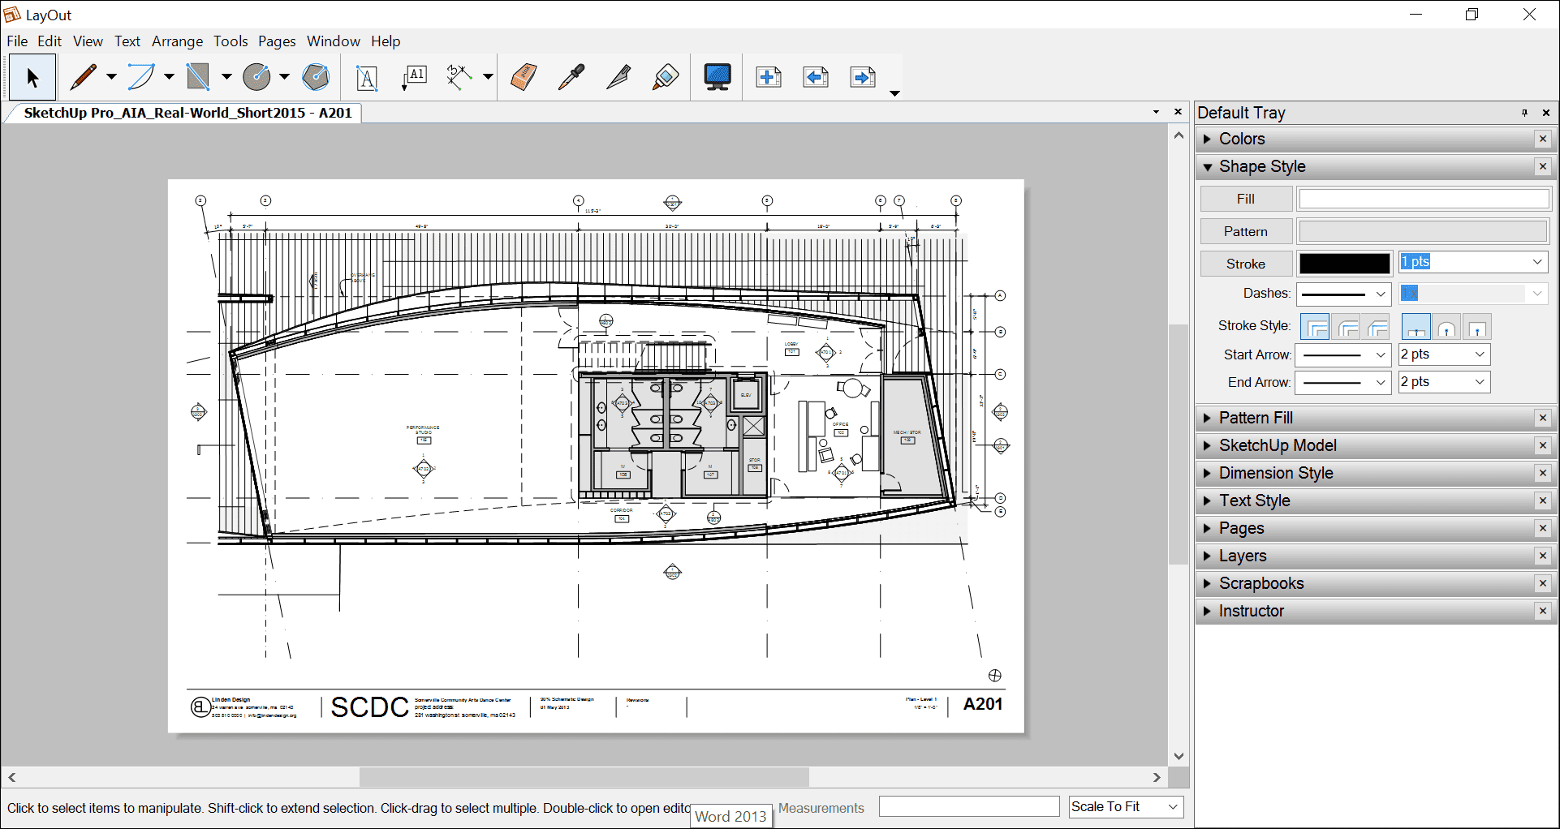Choose the Circle tool
1560x829 pixels.
(256, 77)
